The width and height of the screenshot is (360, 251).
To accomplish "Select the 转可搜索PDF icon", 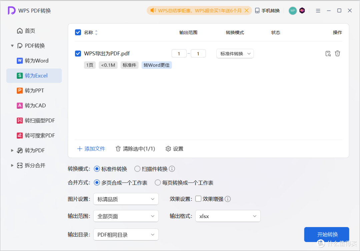I will pyautogui.click(x=20, y=135).
